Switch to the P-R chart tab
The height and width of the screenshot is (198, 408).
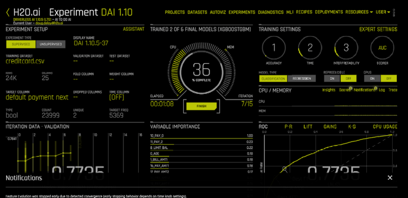pos(288,126)
